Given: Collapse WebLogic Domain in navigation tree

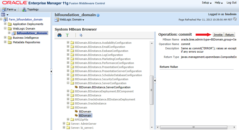Looking at the screenshot, I should point(5,28).
